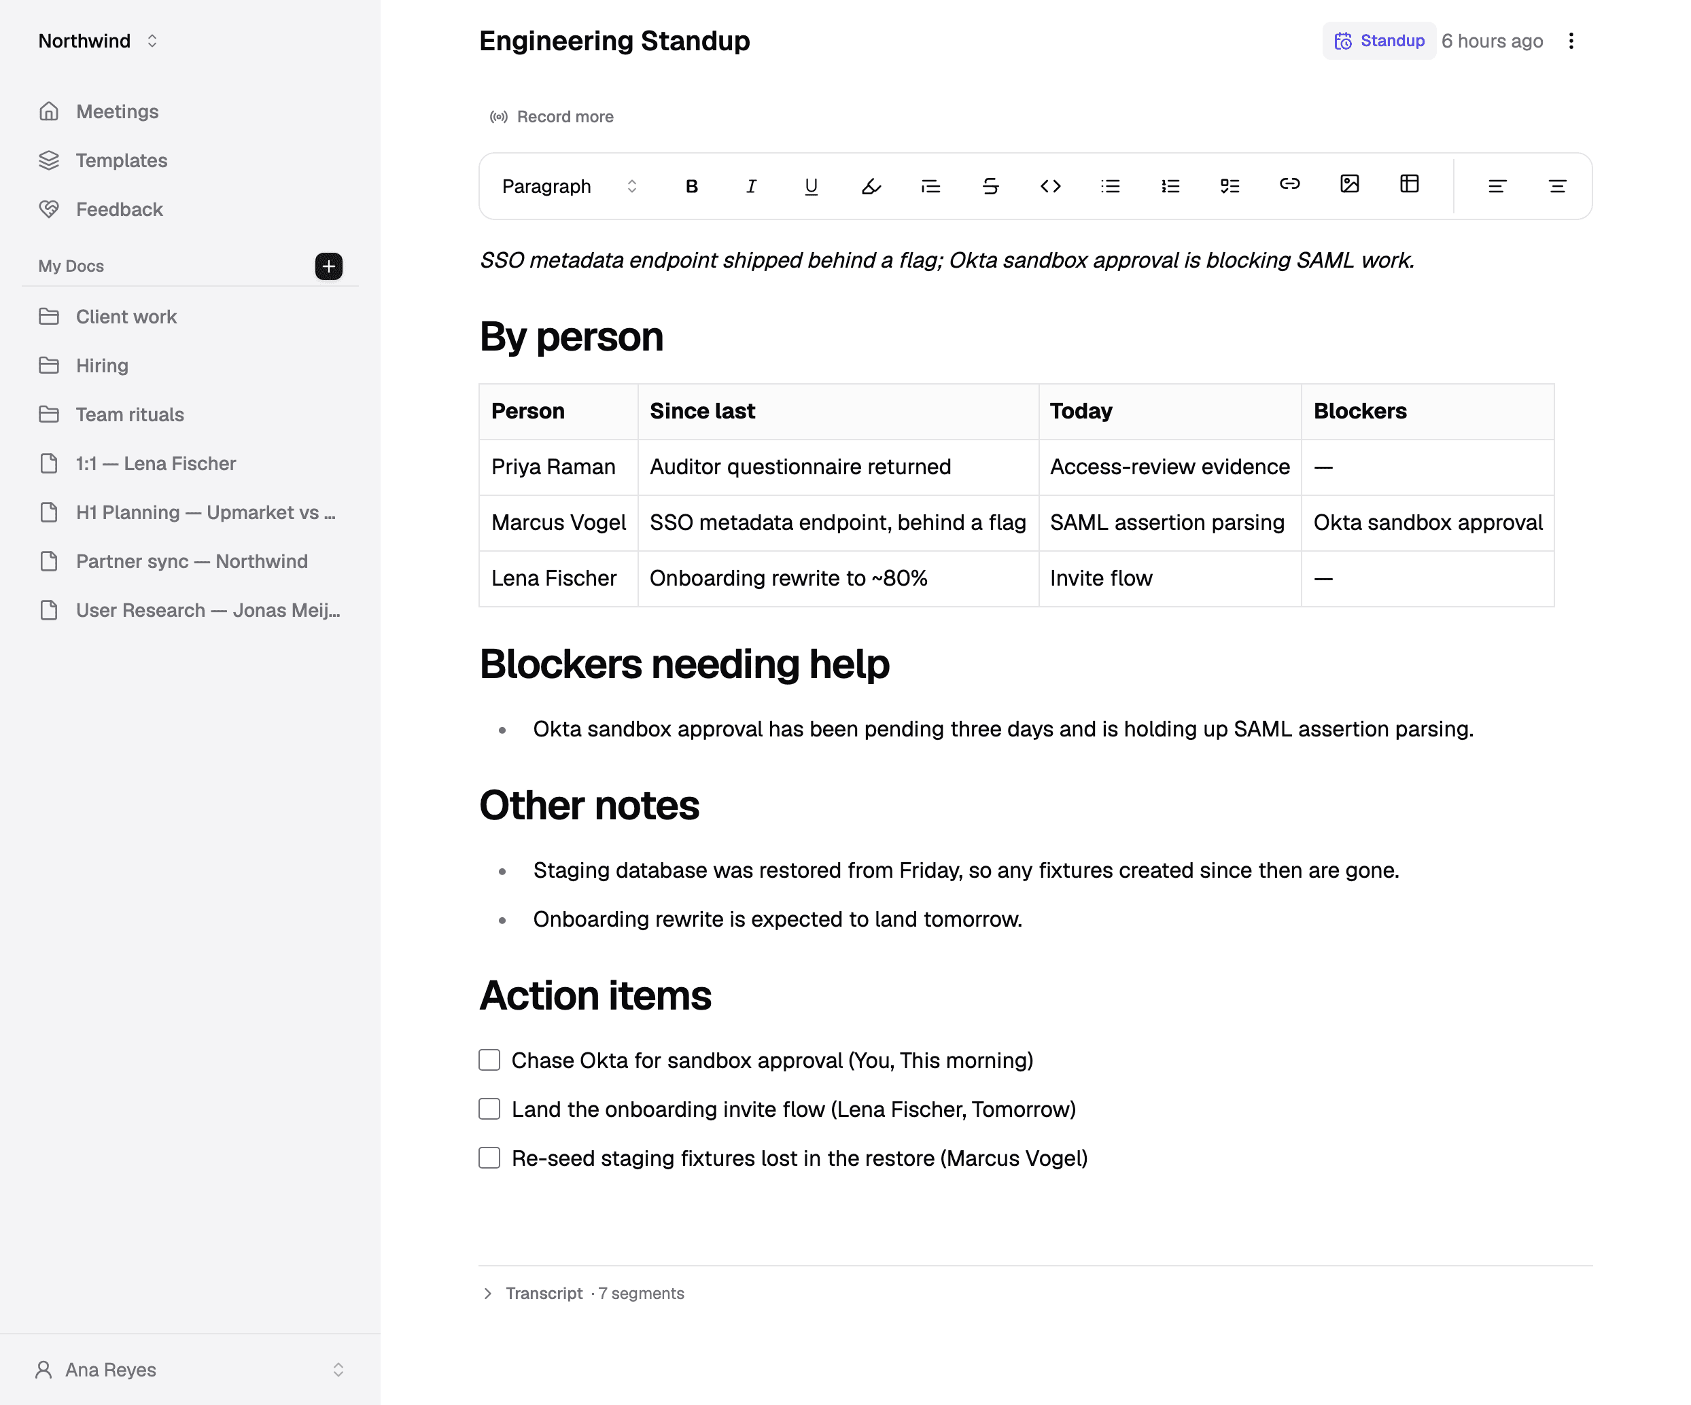The width and height of the screenshot is (1691, 1405).
Task: Select the highlighter tool
Action: [871, 186]
